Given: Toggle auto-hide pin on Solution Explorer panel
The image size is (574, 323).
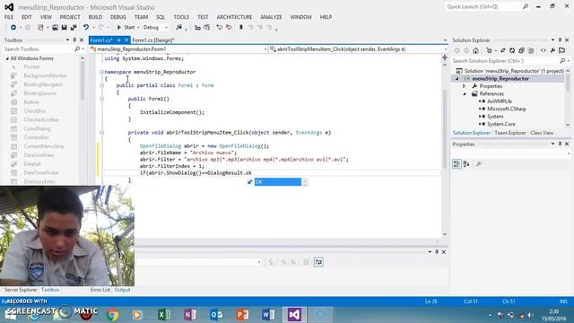Looking at the screenshot, I should coord(560,39).
